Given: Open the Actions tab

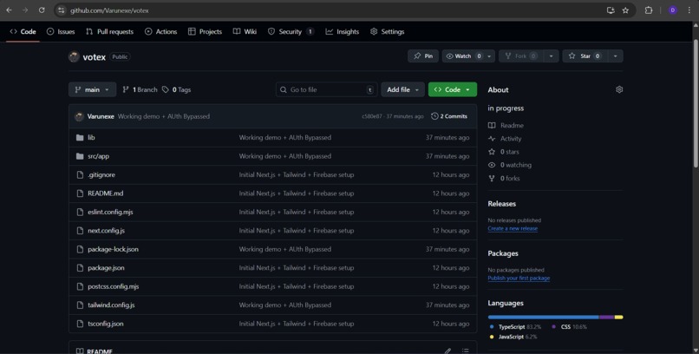Looking at the screenshot, I should pyautogui.click(x=161, y=31).
